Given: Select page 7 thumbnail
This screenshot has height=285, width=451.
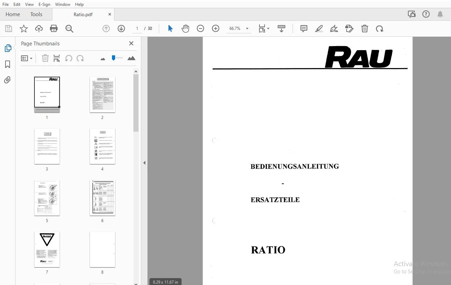Looking at the screenshot, I should click(x=47, y=249).
